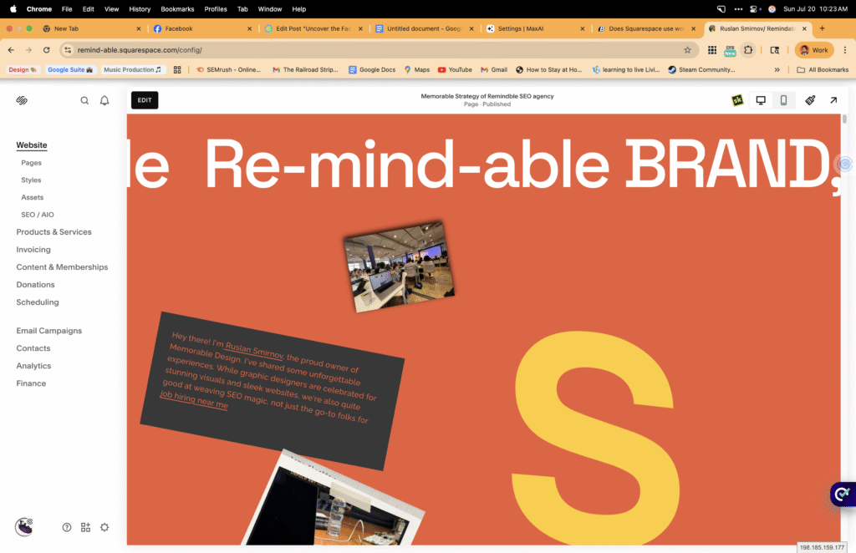Open Email Campaigns in the sidebar

(48, 330)
